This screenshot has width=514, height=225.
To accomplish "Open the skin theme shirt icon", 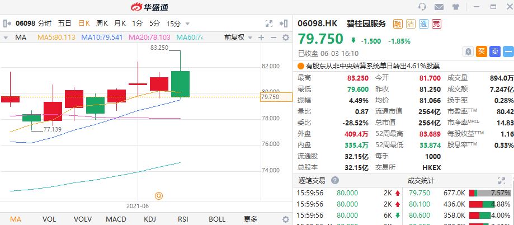I will 456,7.
